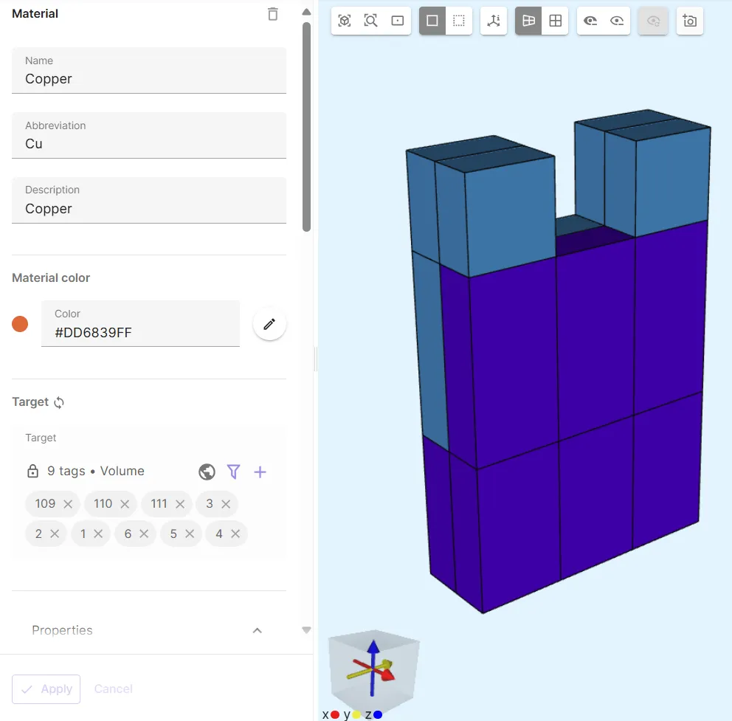Click the Abbreviation field containing Cu

pyautogui.click(x=148, y=143)
